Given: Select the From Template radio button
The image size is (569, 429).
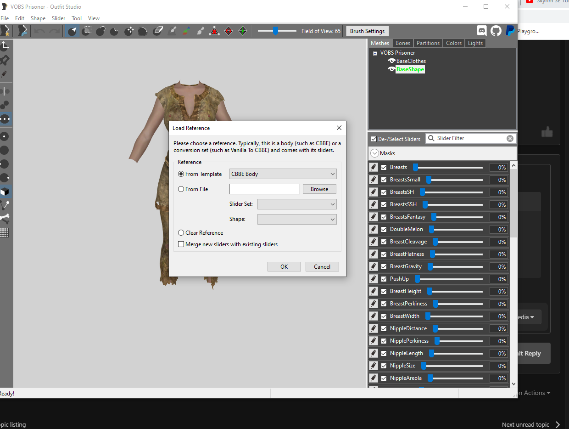Looking at the screenshot, I should 181,174.
